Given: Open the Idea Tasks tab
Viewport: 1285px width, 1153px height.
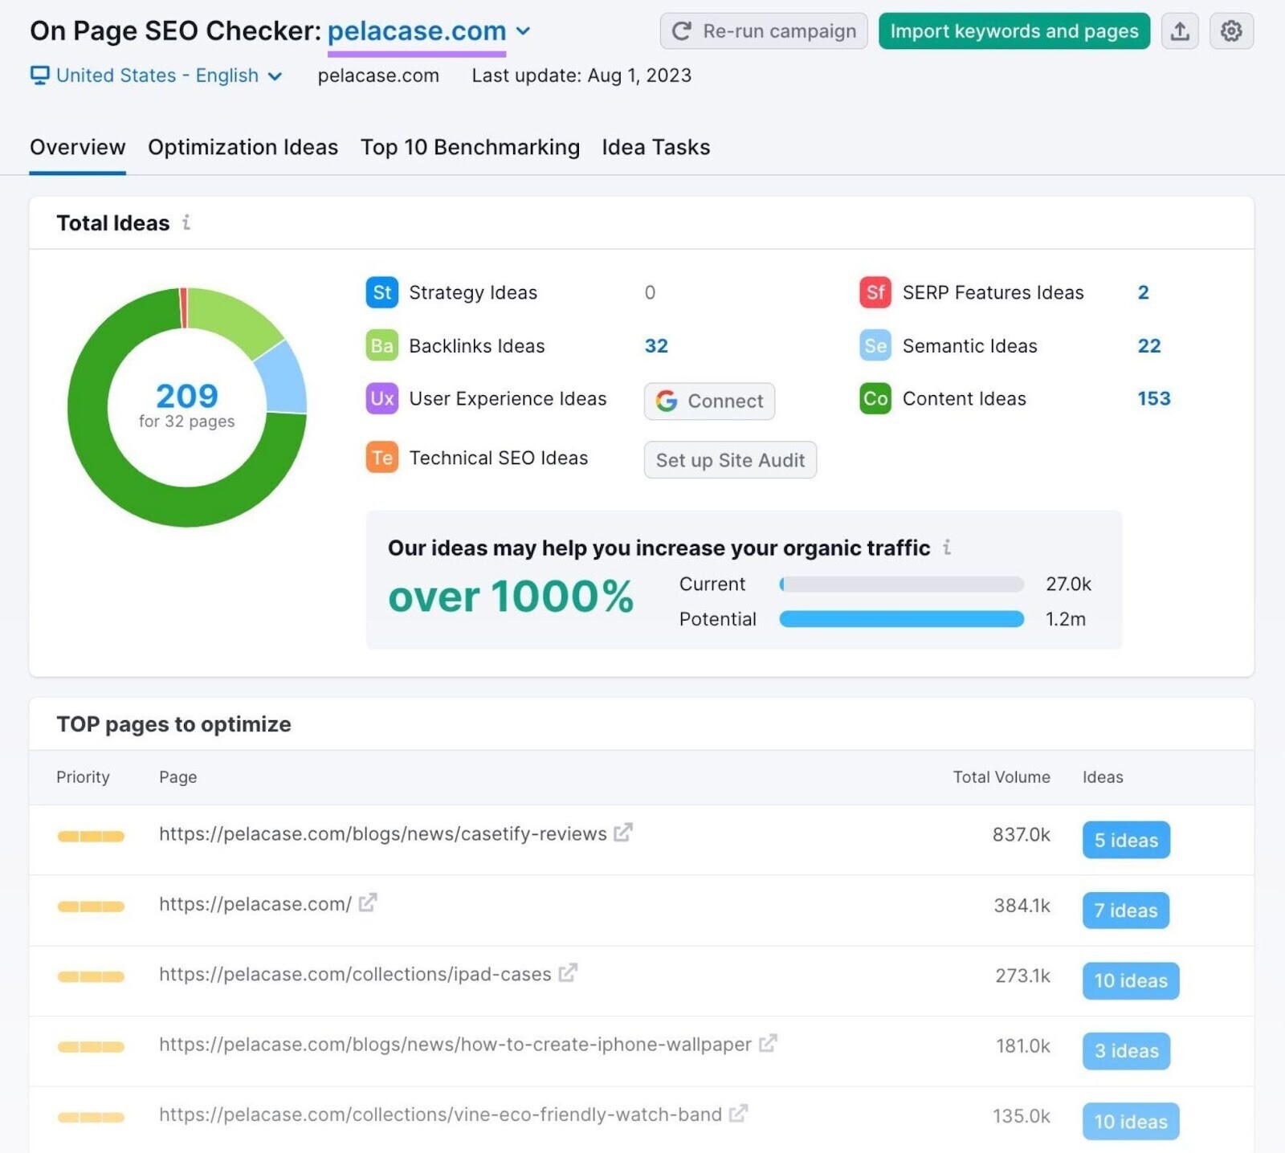Looking at the screenshot, I should 655,148.
